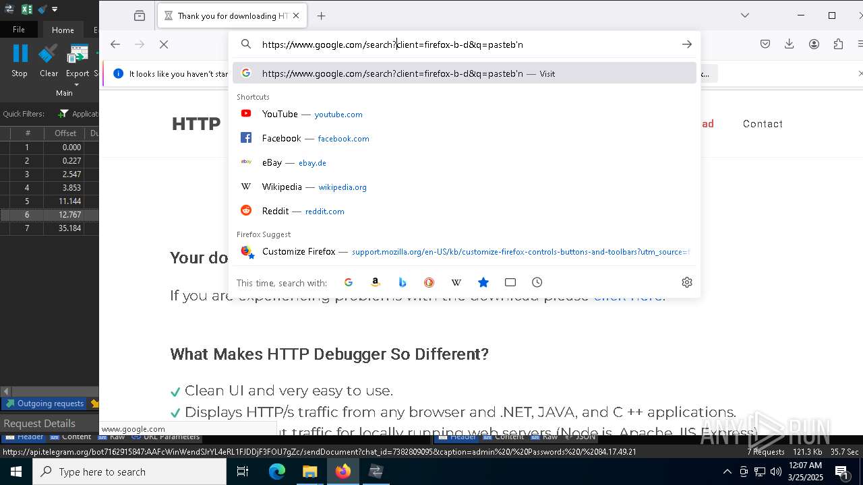Viewport: 863px width, 485px height.
Task: Open the Export dropdown in HTTP Debugger
Action: point(78,65)
